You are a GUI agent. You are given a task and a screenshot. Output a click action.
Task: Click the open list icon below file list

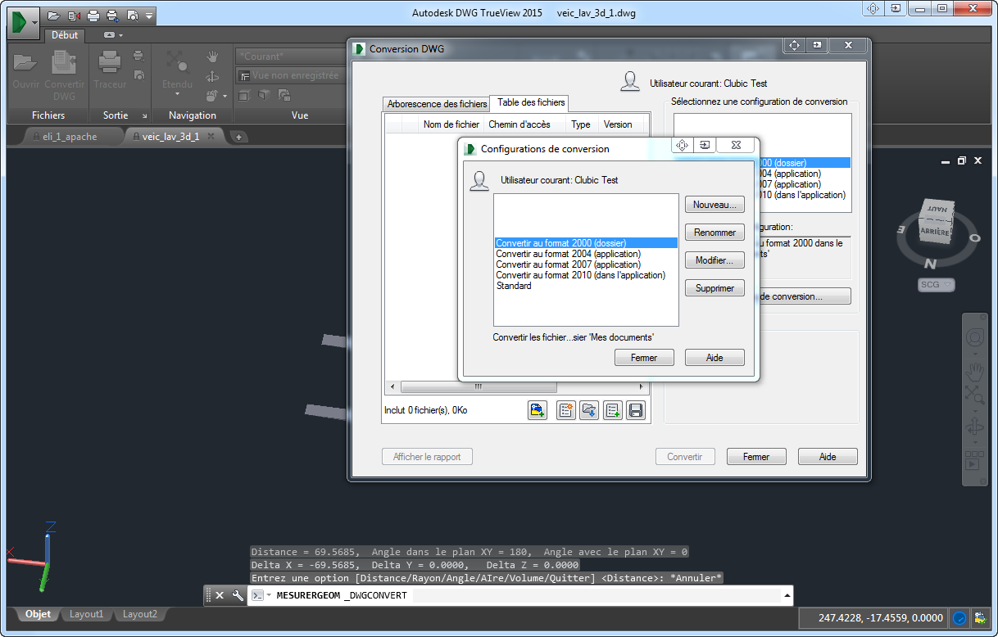click(x=589, y=410)
